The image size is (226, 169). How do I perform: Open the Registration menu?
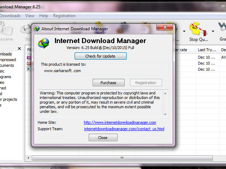64,16
